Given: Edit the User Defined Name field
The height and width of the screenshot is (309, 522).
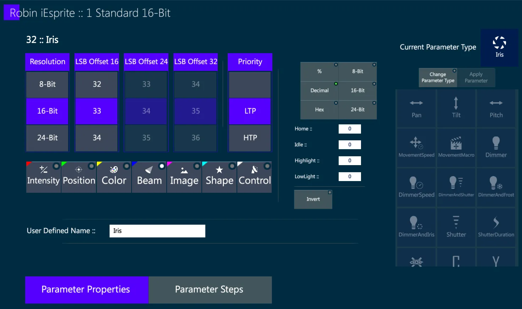Looking at the screenshot, I should [x=157, y=231].
